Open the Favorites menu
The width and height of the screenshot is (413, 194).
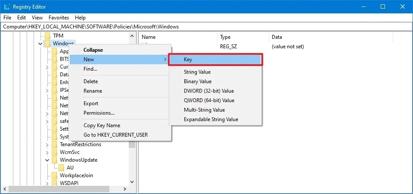pos(59,18)
